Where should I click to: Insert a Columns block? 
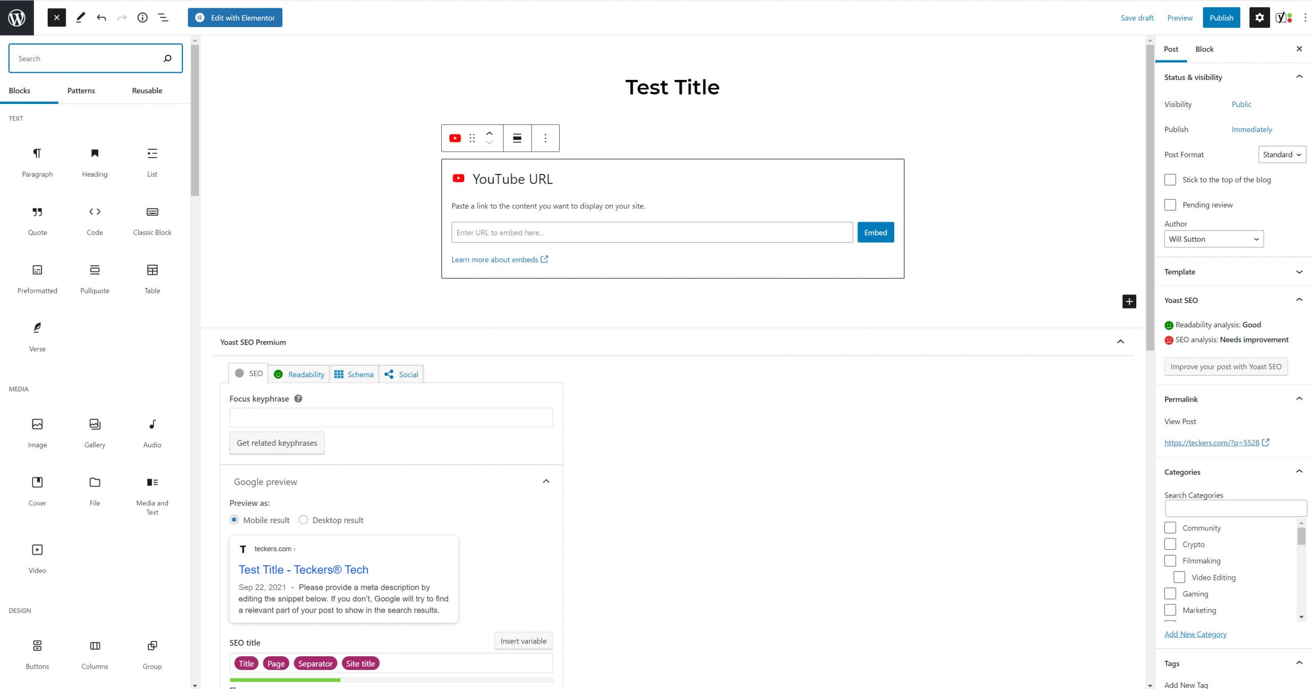(x=95, y=655)
